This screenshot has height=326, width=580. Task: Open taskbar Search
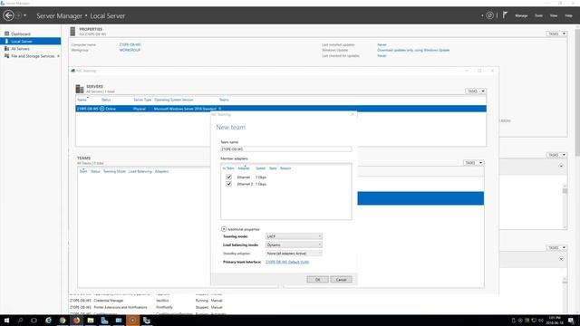pos(20,321)
